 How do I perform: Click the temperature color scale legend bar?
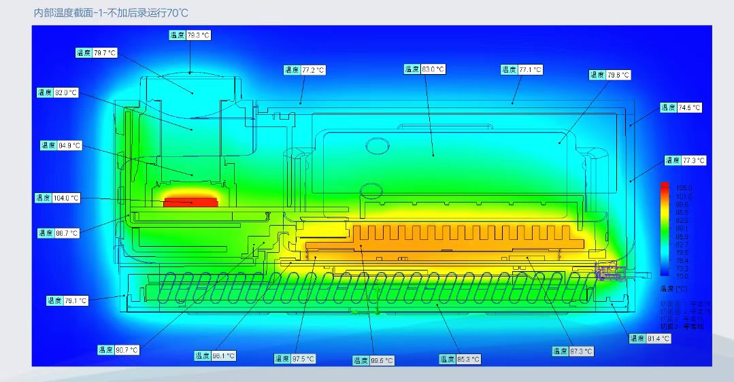(665, 229)
